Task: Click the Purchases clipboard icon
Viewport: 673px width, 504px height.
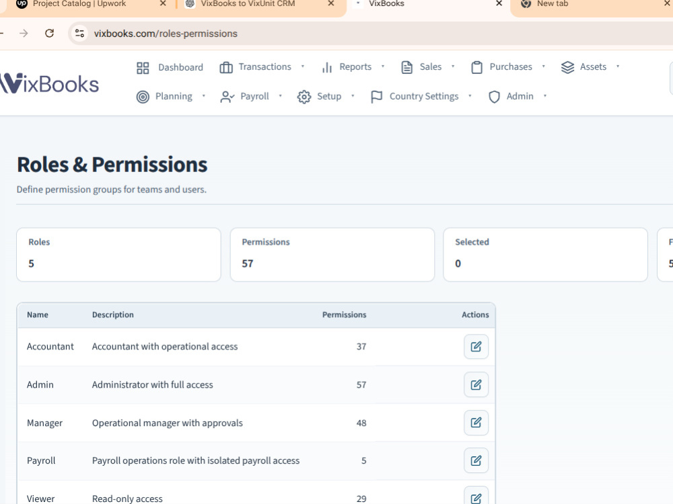Action: (x=476, y=68)
